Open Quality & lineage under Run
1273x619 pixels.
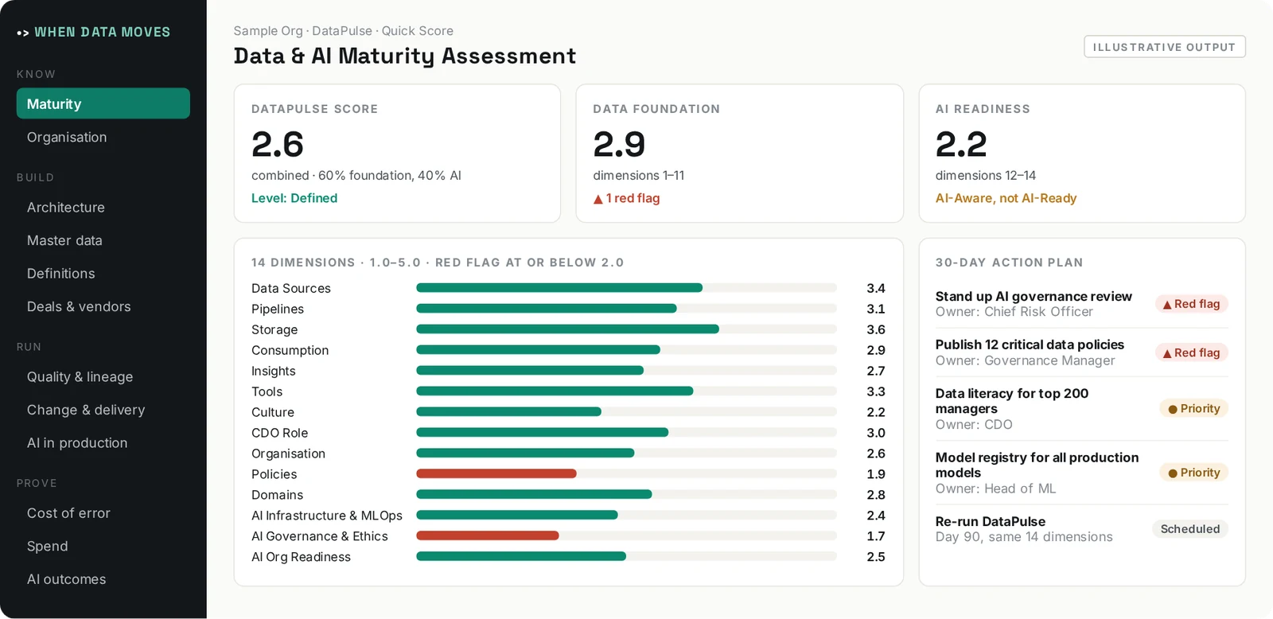pos(80,376)
